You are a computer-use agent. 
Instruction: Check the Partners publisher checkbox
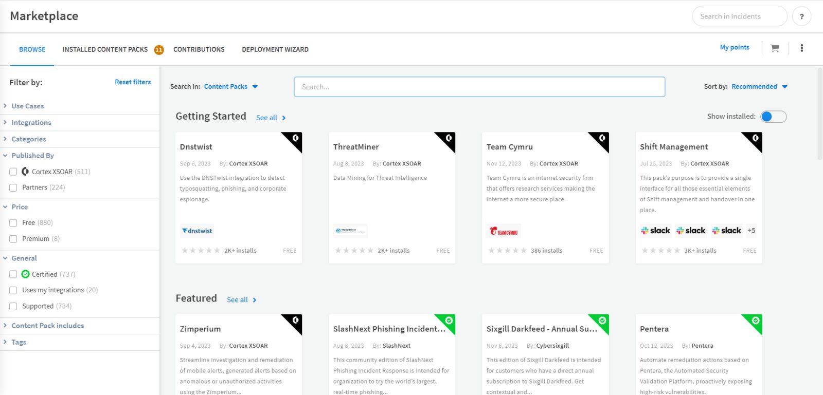tap(13, 187)
